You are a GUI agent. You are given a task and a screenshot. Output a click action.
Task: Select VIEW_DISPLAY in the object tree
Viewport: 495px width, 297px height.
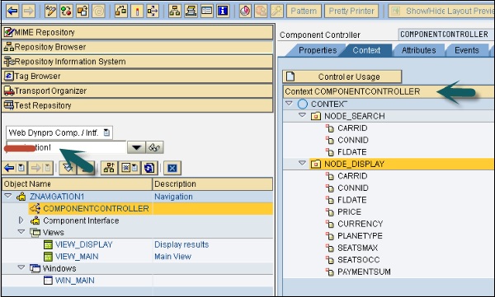tap(84, 244)
